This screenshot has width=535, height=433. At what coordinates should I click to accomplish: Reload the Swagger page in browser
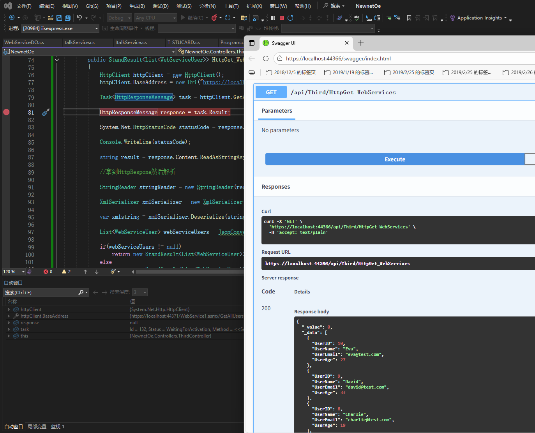(266, 58)
